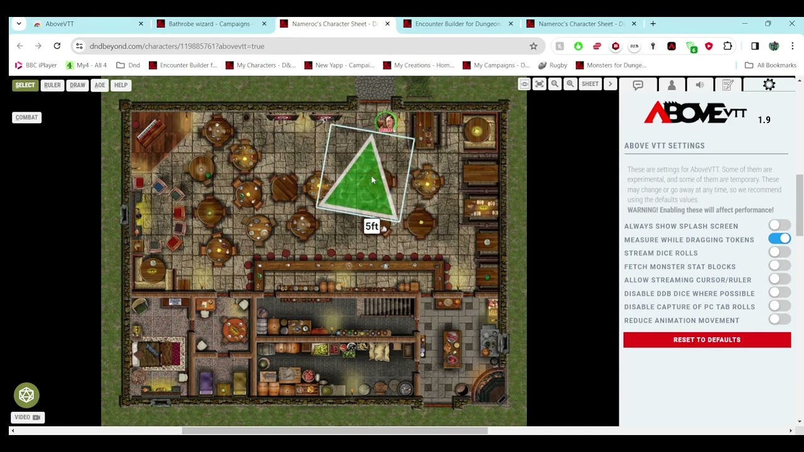Collapse the sidebar using the arrow button
This screenshot has height=452, width=804.
pos(610,84)
